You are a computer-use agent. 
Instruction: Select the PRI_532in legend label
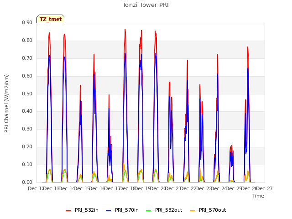click(87, 210)
